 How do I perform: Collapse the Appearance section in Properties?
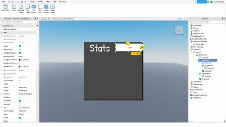[x=1, y=26]
